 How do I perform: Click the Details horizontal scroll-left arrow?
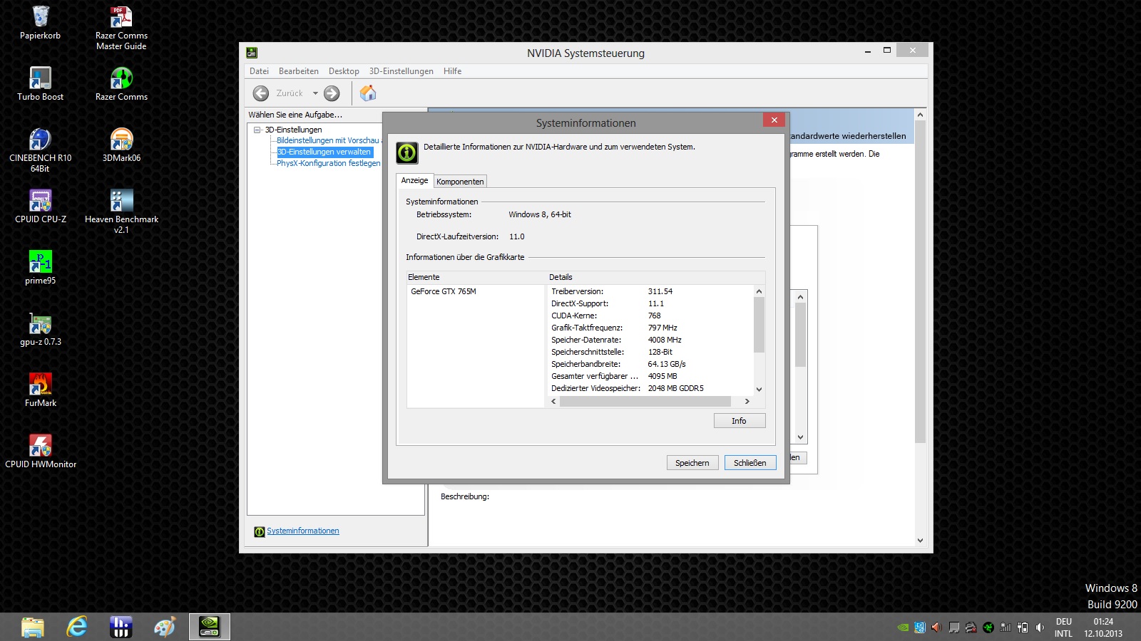click(554, 402)
